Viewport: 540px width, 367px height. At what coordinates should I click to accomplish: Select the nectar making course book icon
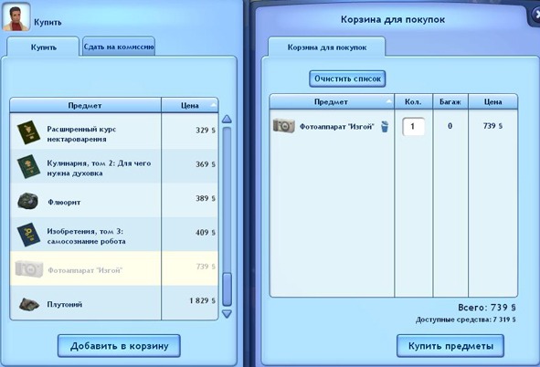[28, 132]
